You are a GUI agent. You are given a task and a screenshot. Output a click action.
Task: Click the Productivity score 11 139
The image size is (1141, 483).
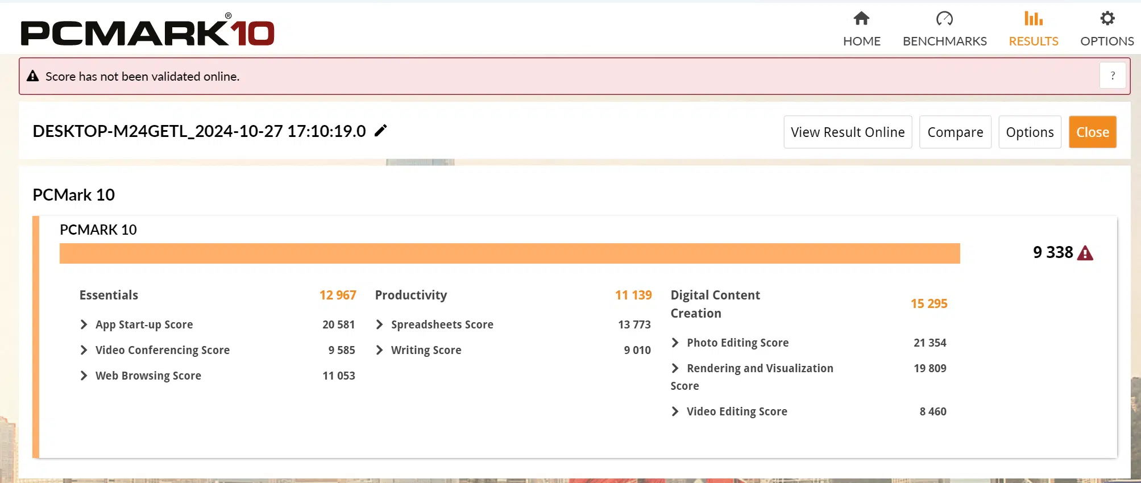tap(633, 295)
